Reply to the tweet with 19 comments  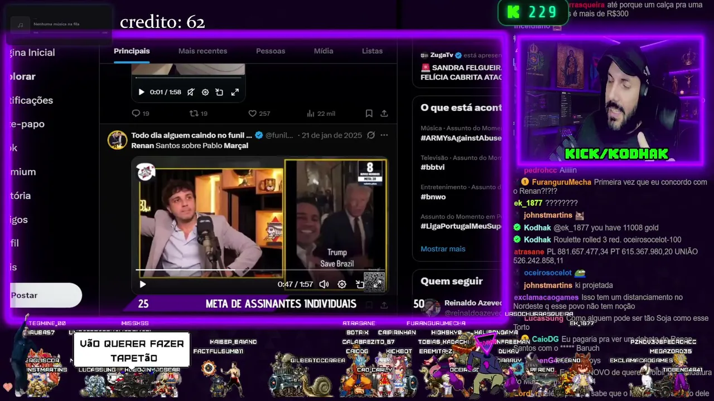(x=141, y=114)
